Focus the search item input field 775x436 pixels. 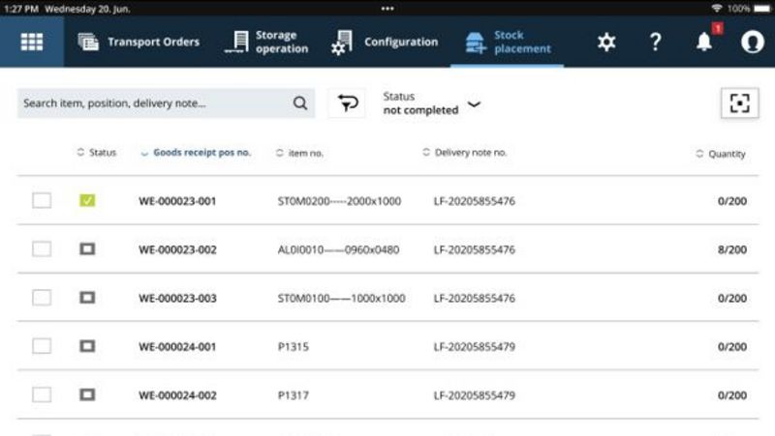pos(155,103)
